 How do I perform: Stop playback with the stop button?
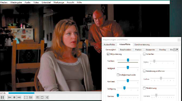pyautogui.click(x=14, y=98)
